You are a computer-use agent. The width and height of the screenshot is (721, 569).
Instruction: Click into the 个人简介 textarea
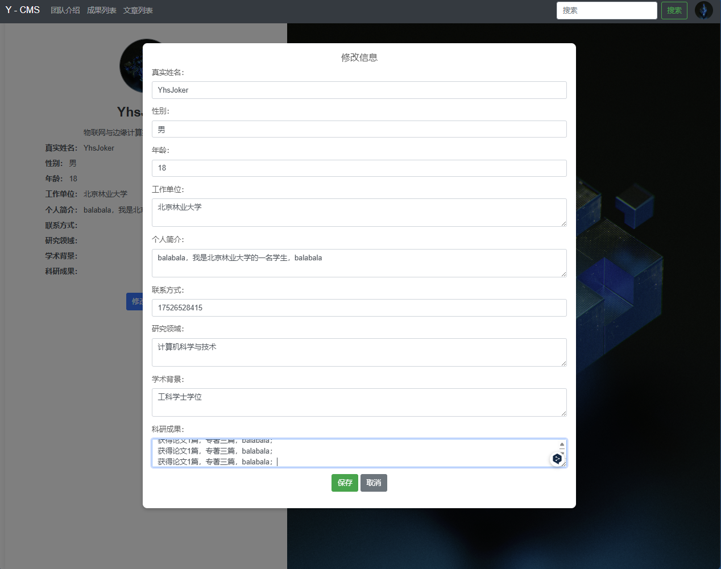coord(359,263)
